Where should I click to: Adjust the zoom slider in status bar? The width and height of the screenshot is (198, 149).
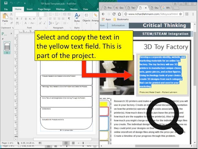coord(83,143)
